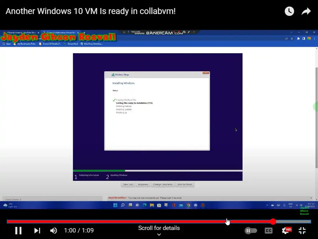Open the Screen Of Deaths bookmark folder
Image resolution: width=318 pixels, height=239 pixels.
(x=50, y=44)
